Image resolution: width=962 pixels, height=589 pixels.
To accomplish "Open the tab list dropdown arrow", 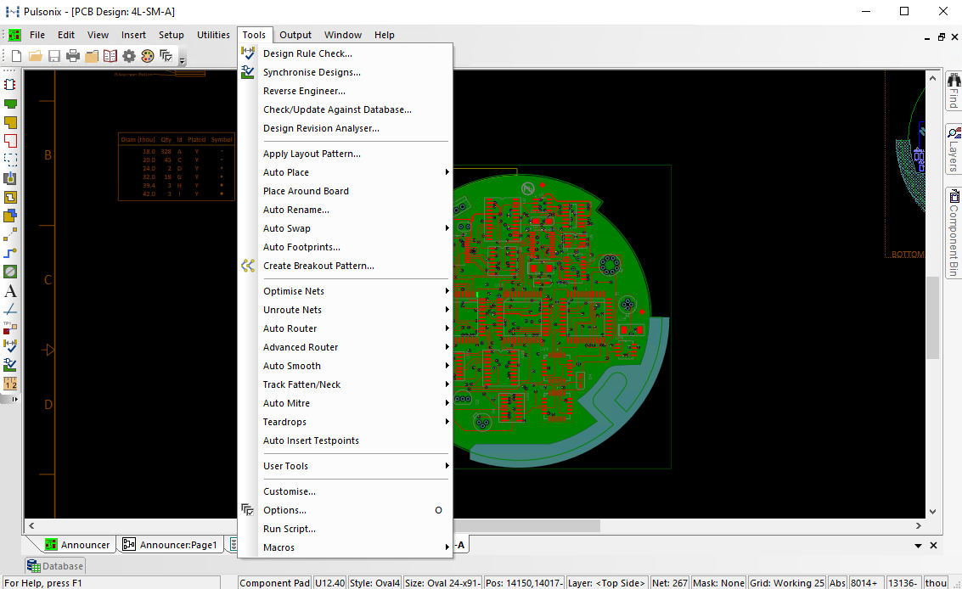I will click(x=919, y=546).
